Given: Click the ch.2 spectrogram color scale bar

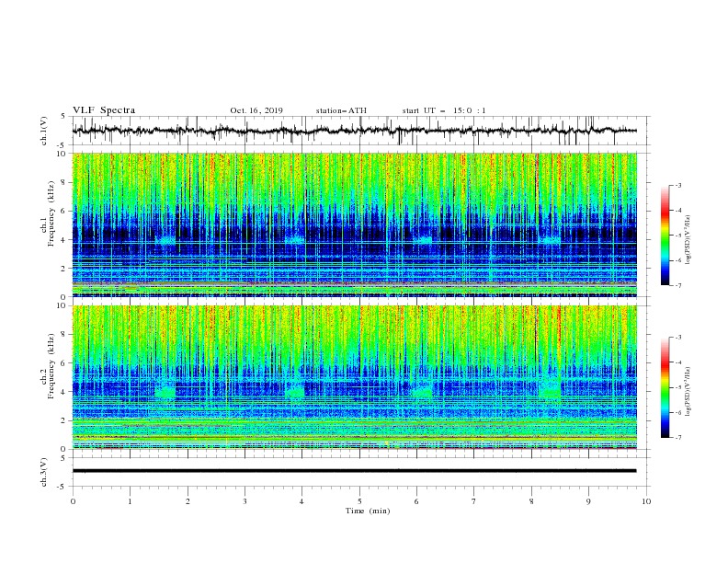Looking at the screenshot, I should pyautogui.click(x=665, y=387).
